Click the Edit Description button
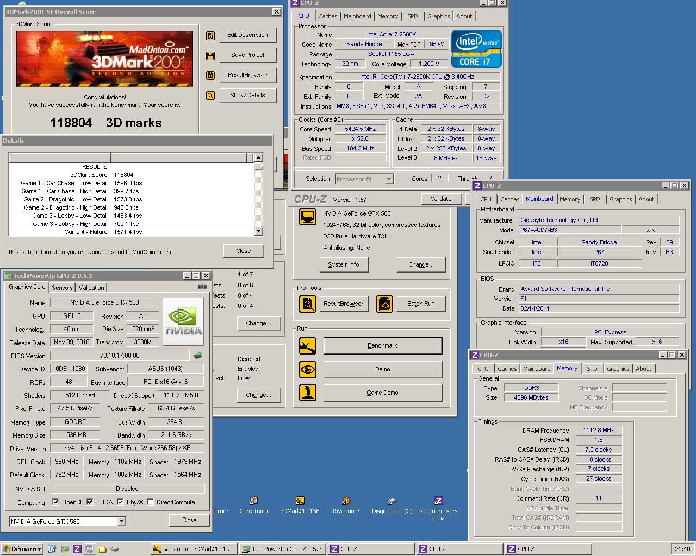The width and height of the screenshot is (696, 556). coord(247,35)
